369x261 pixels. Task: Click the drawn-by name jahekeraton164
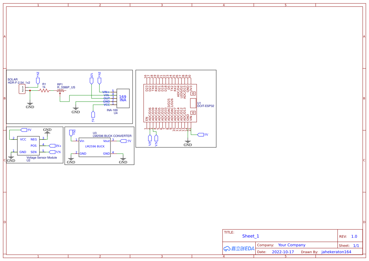click(336, 252)
